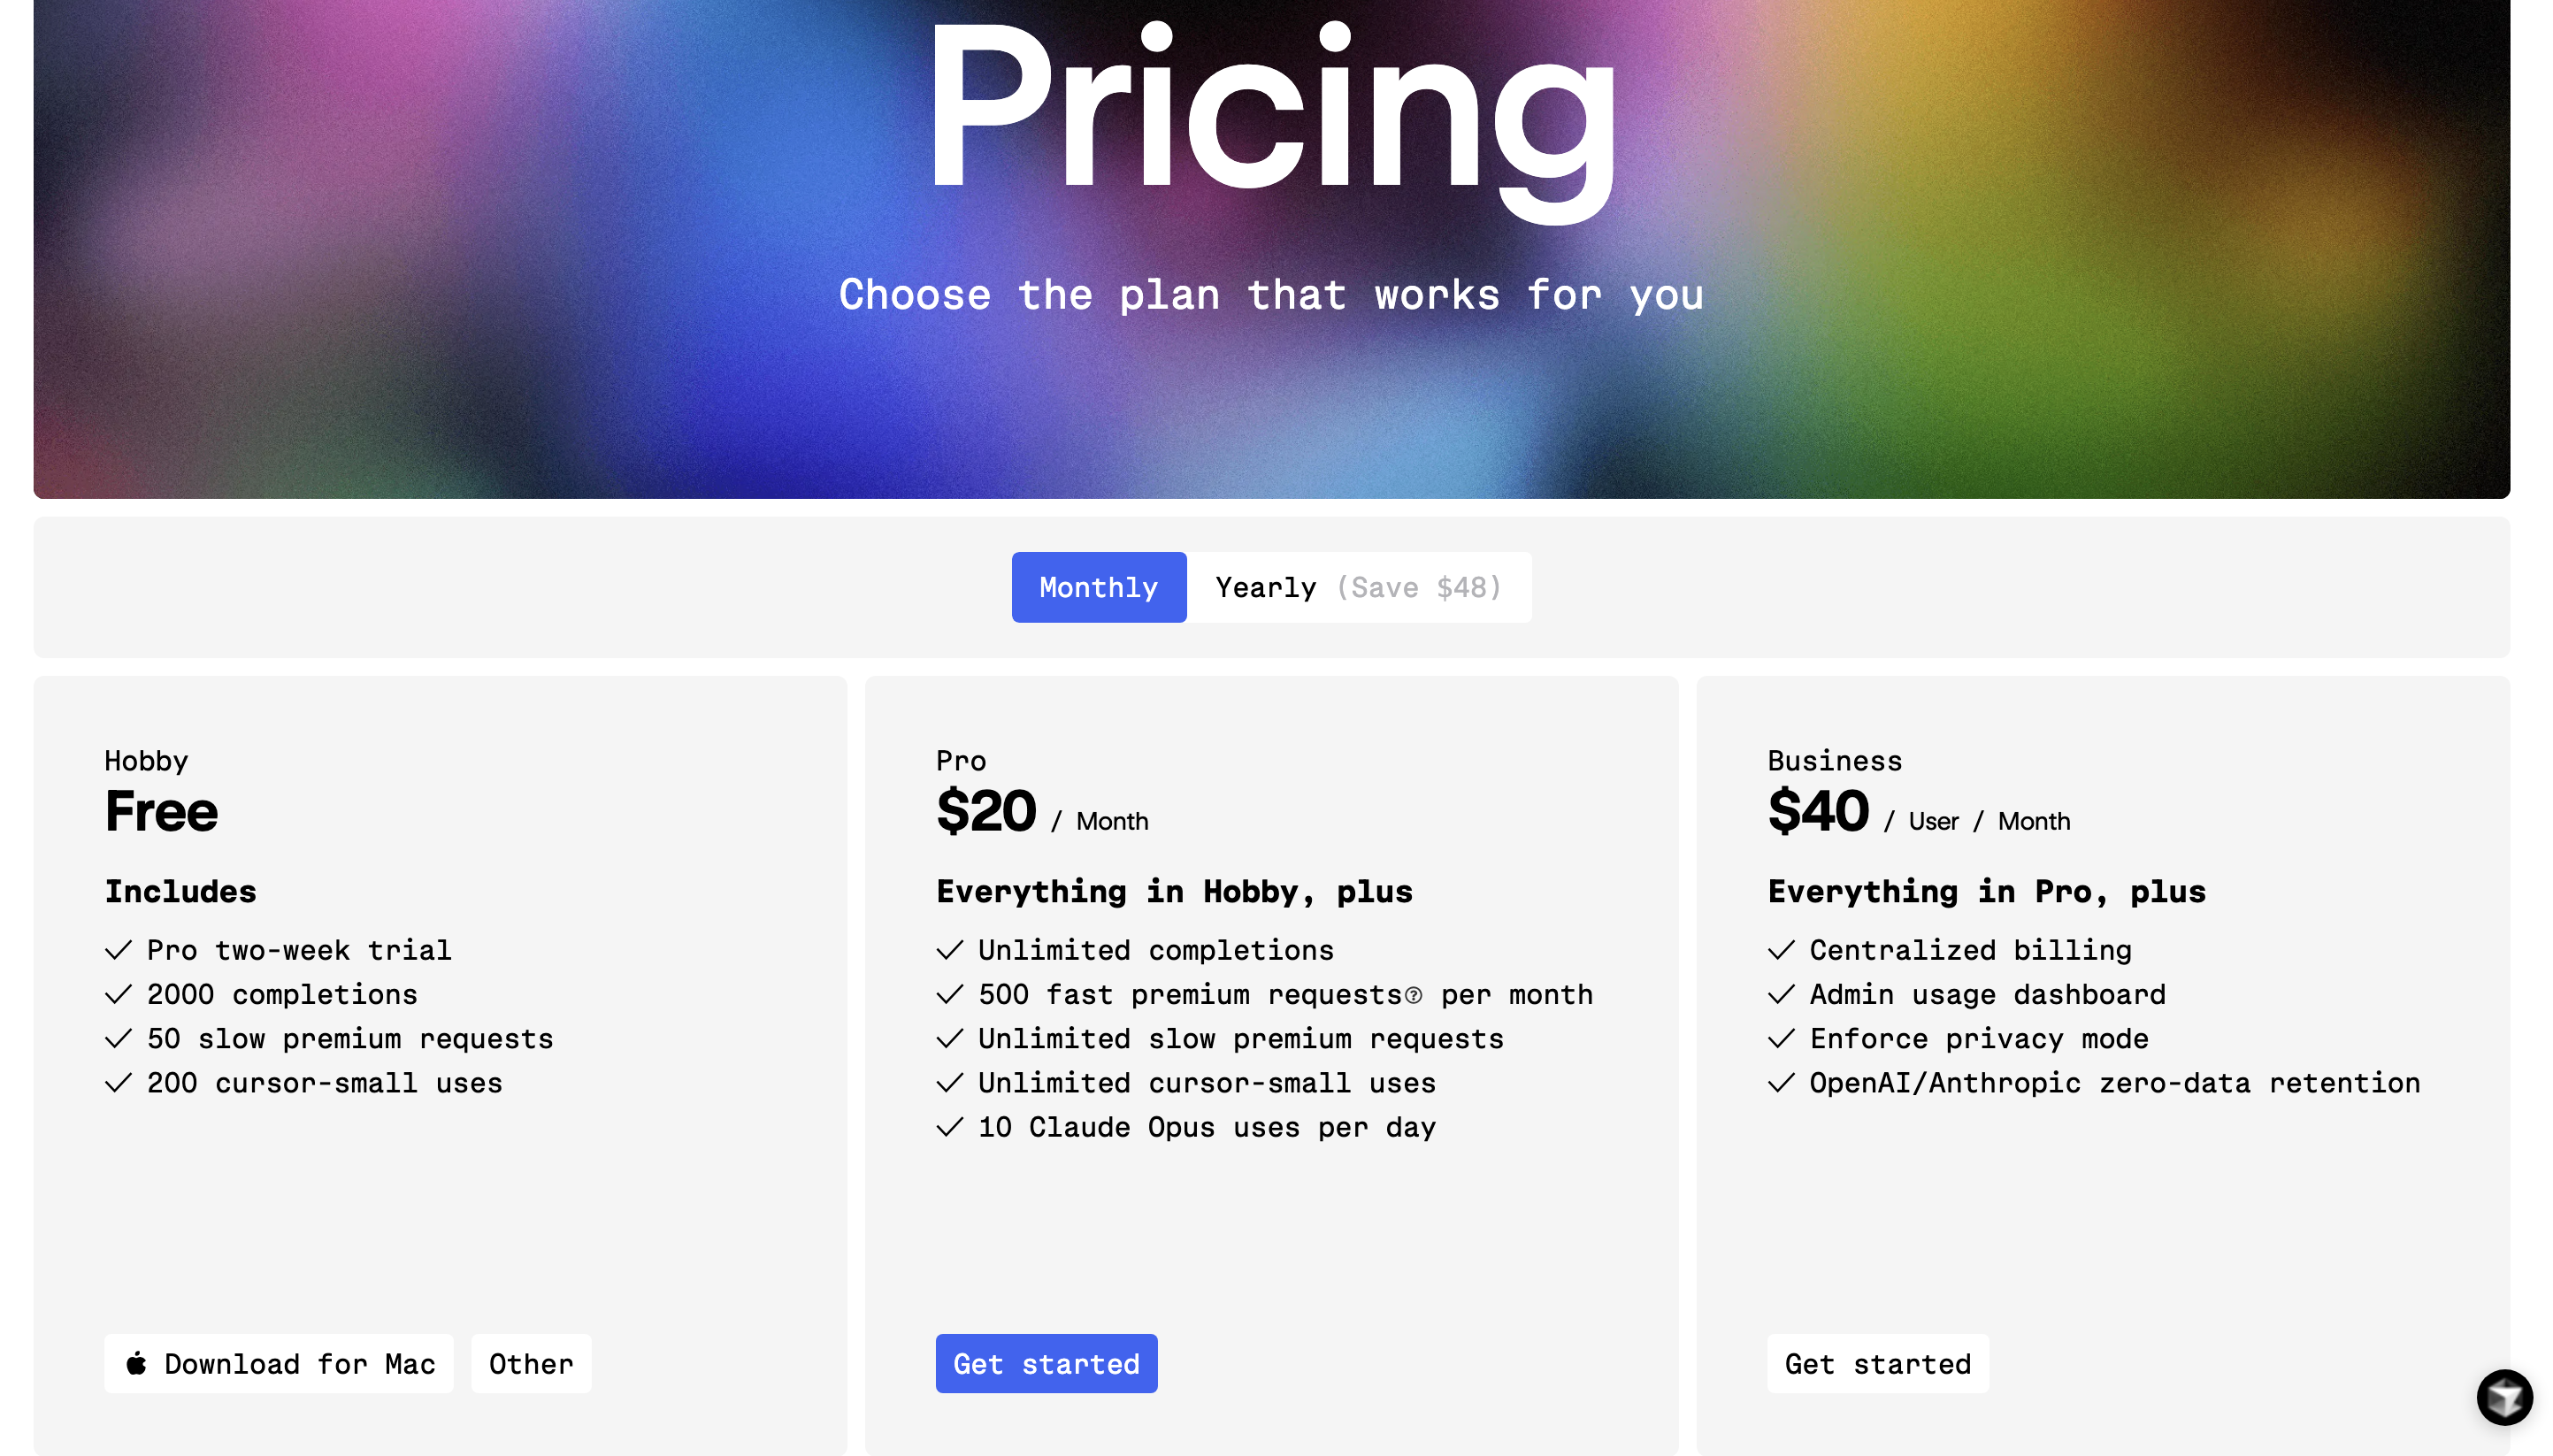The width and height of the screenshot is (2553, 1456).
Task: Click the OpenAI/Anthropic zero-data retention item
Action: (2114, 1083)
